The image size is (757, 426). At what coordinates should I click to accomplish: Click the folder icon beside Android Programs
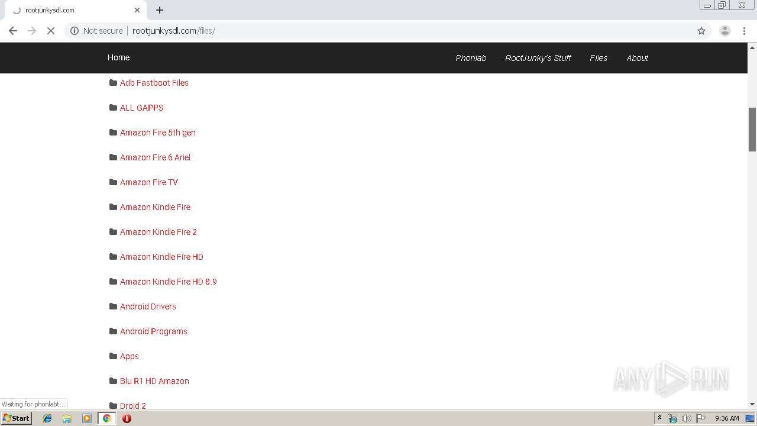(113, 331)
